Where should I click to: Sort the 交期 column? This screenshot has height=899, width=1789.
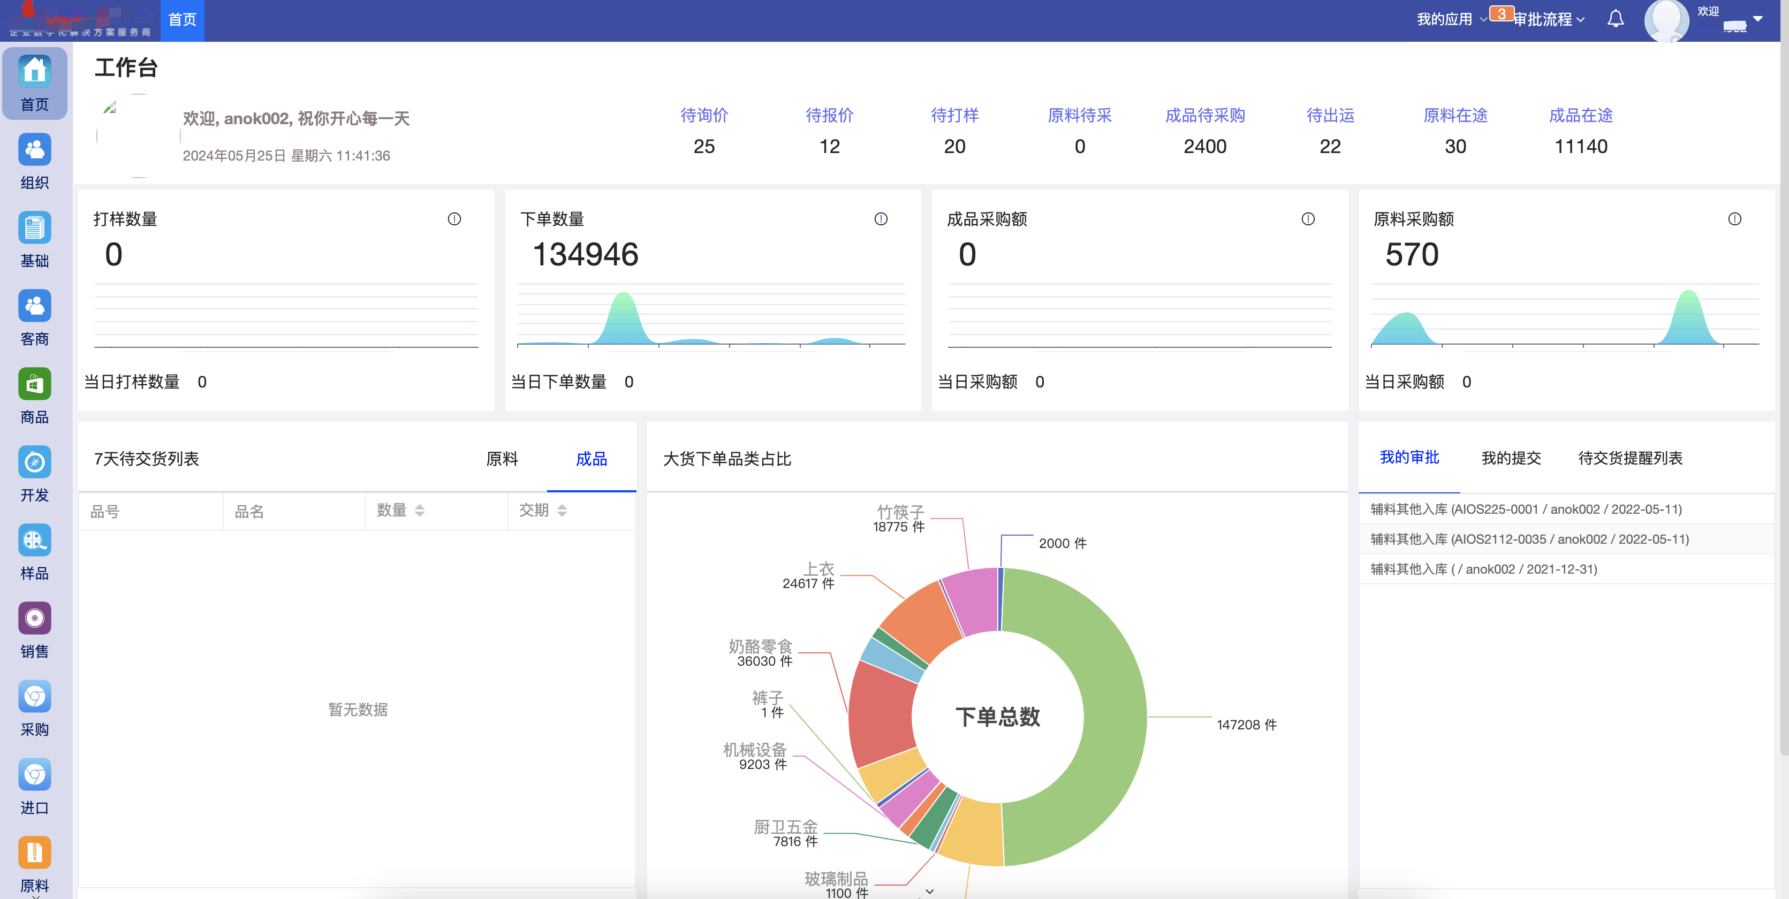pos(562,511)
